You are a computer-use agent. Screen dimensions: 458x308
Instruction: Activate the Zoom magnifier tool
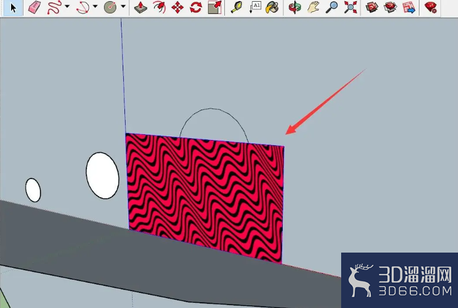point(332,7)
